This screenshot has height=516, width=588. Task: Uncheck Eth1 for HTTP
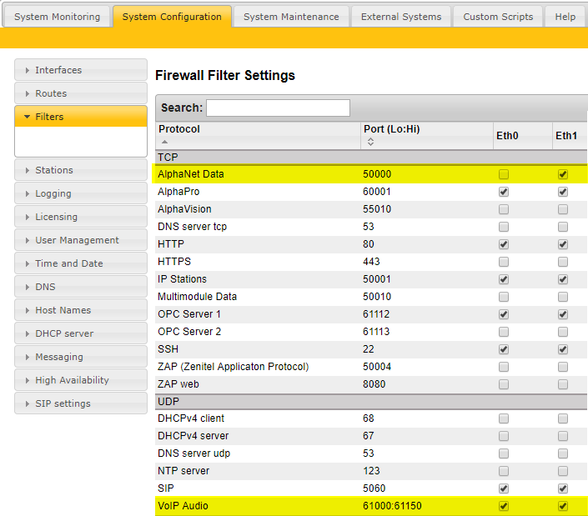pos(563,244)
